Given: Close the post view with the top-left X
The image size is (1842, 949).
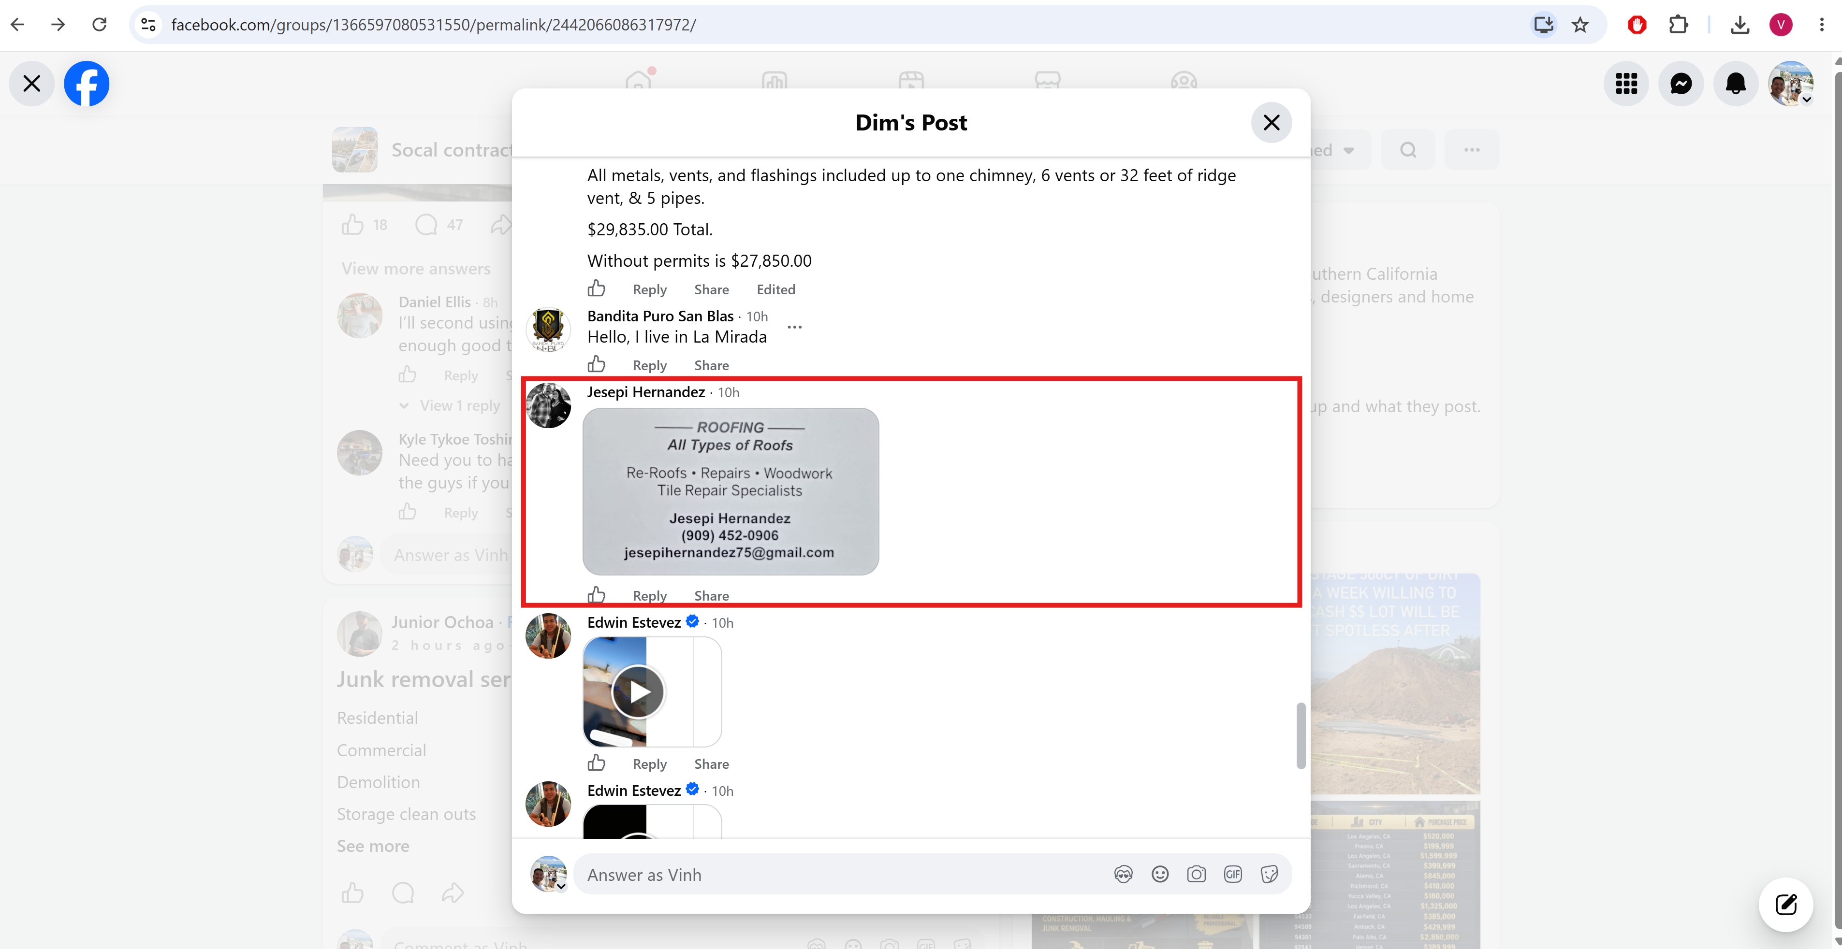Looking at the screenshot, I should click(x=31, y=84).
